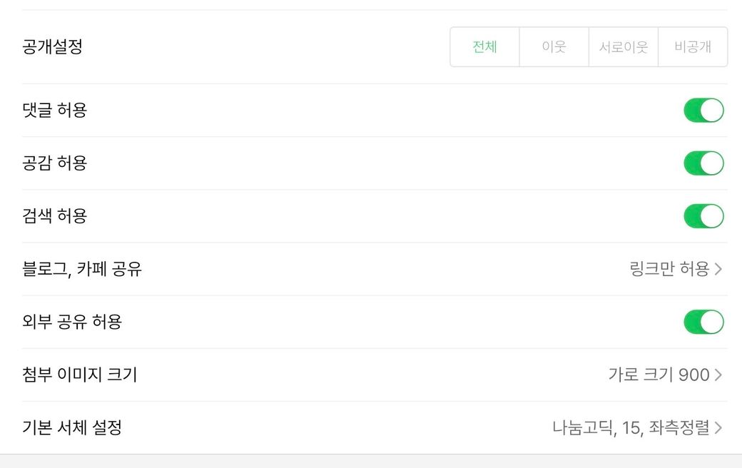Click 나눔고딕, 15, 좌측정렬 value text
Screen dimensions: 742x468
point(631,428)
